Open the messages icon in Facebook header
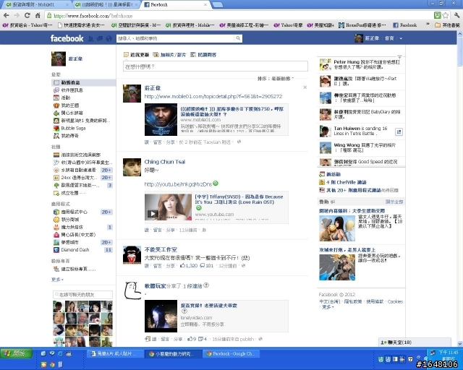Viewport: 463px width, 370px height. coord(100,38)
